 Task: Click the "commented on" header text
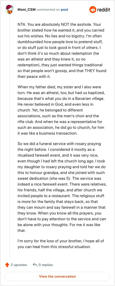coord(48,10)
